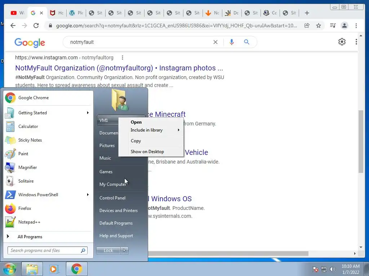This screenshot has height=276, width=369.
Task: Open Calculator from Start menu
Action: (x=48, y=126)
